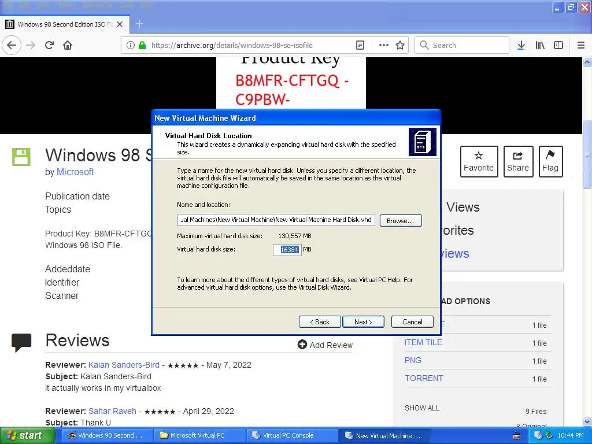
Task: Click network computers tray icon
Action: [x=538, y=435]
